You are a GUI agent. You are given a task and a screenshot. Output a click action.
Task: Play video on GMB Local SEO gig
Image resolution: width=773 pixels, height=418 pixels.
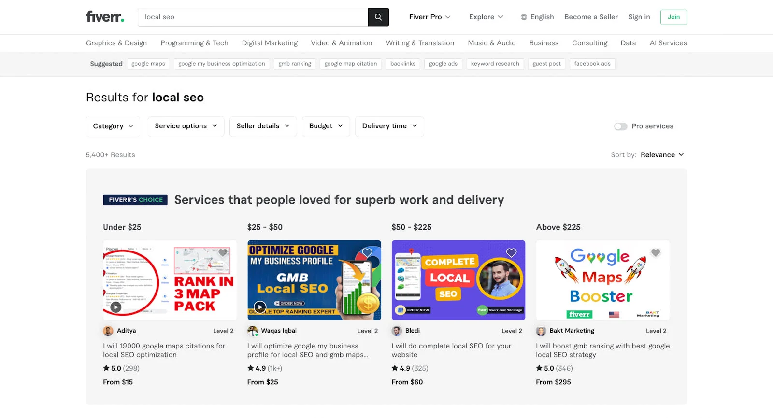[260, 307]
